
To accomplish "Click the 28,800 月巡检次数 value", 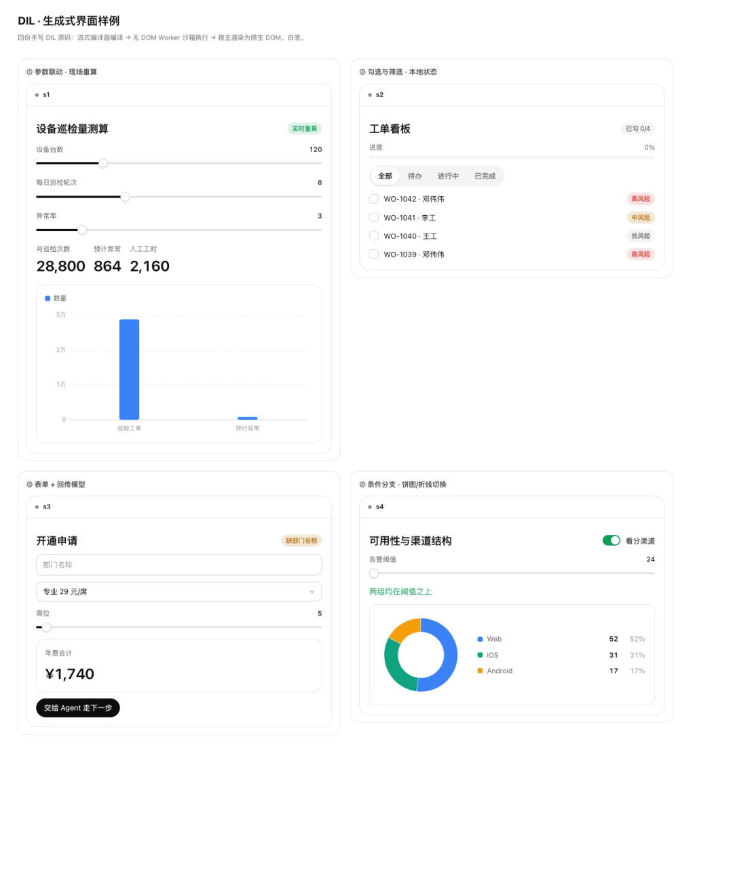I will (x=61, y=266).
